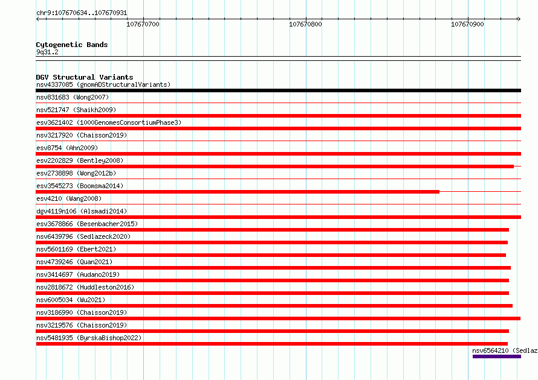538x380 pixels.
Task: Click esv3678866 (Besenbacher2015) label
Action: (87, 224)
